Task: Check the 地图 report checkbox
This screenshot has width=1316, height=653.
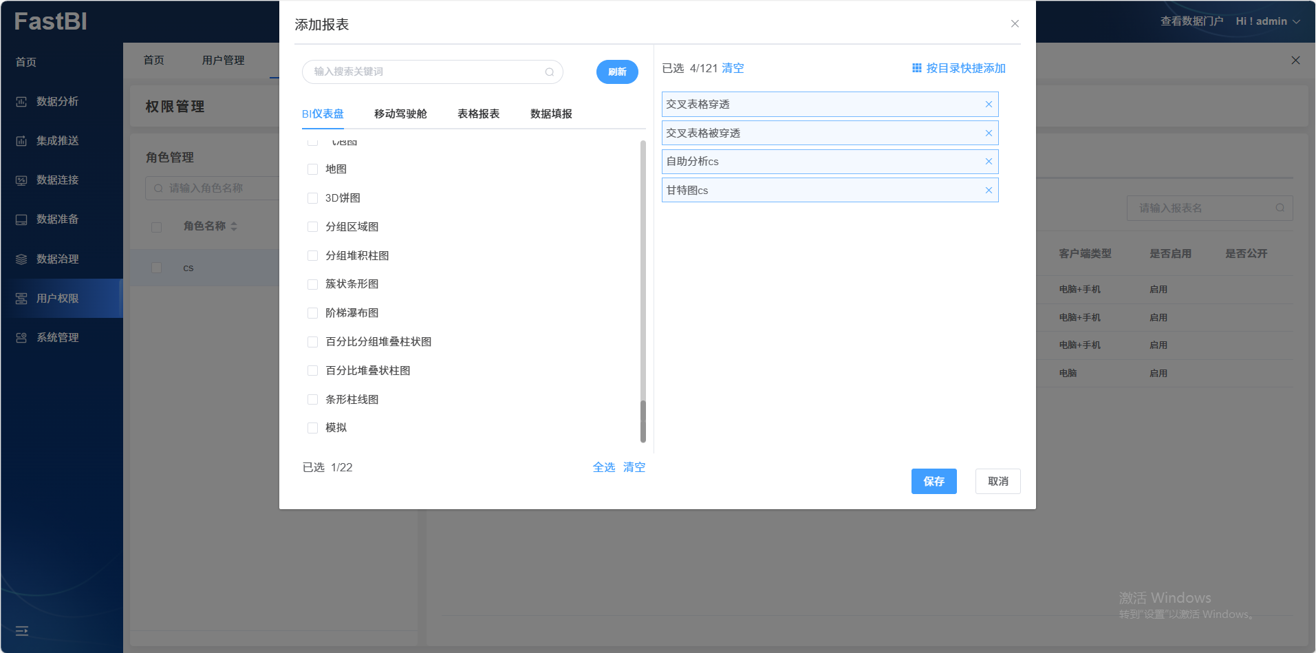Action: (x=312, y=169)
